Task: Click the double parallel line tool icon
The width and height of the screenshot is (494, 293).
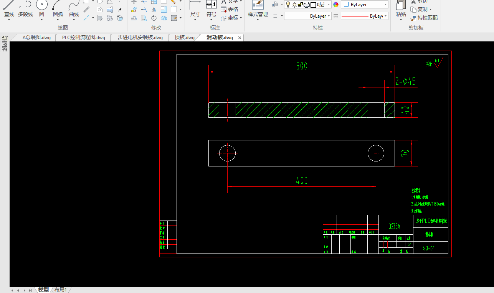Action: point(87,10)
